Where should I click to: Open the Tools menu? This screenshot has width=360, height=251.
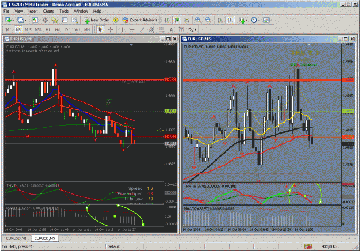pos(64,11)
